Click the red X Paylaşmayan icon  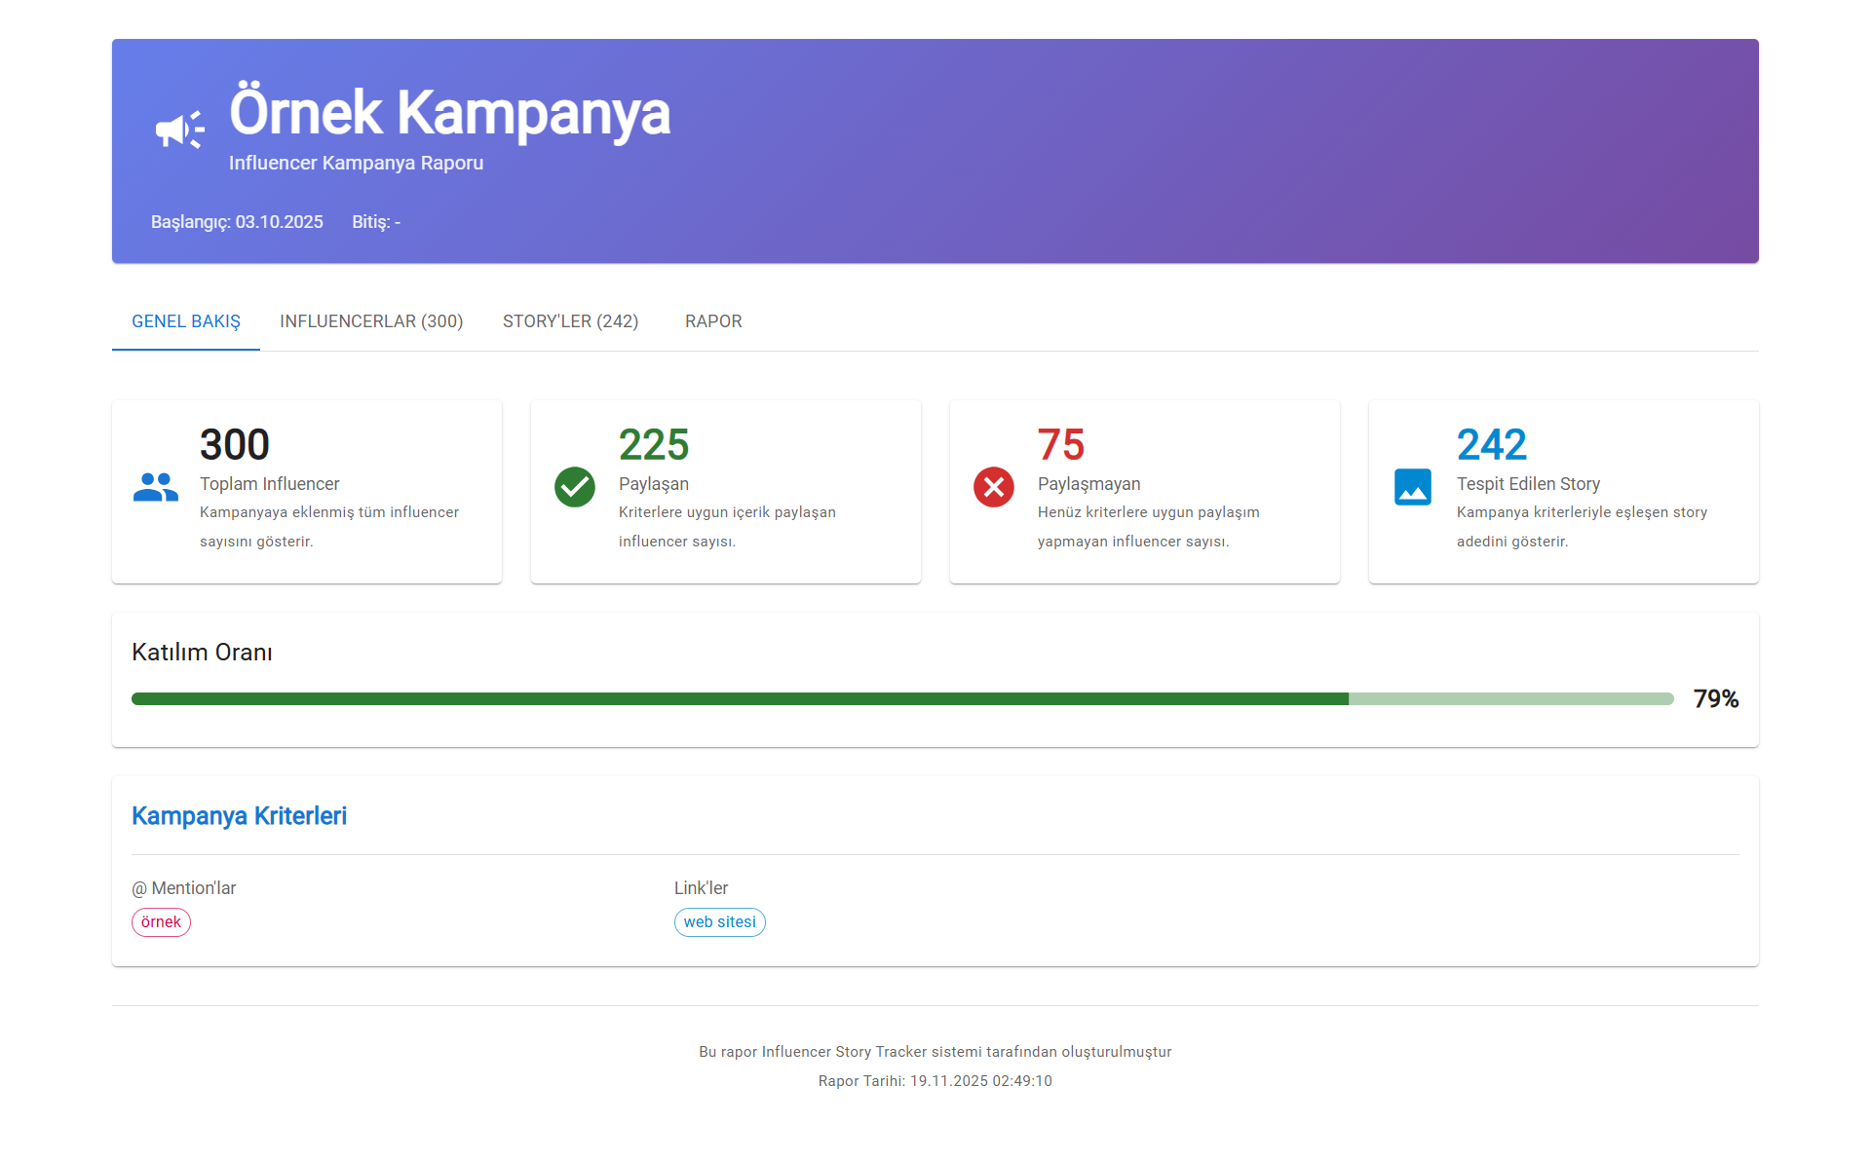point(994,487)
